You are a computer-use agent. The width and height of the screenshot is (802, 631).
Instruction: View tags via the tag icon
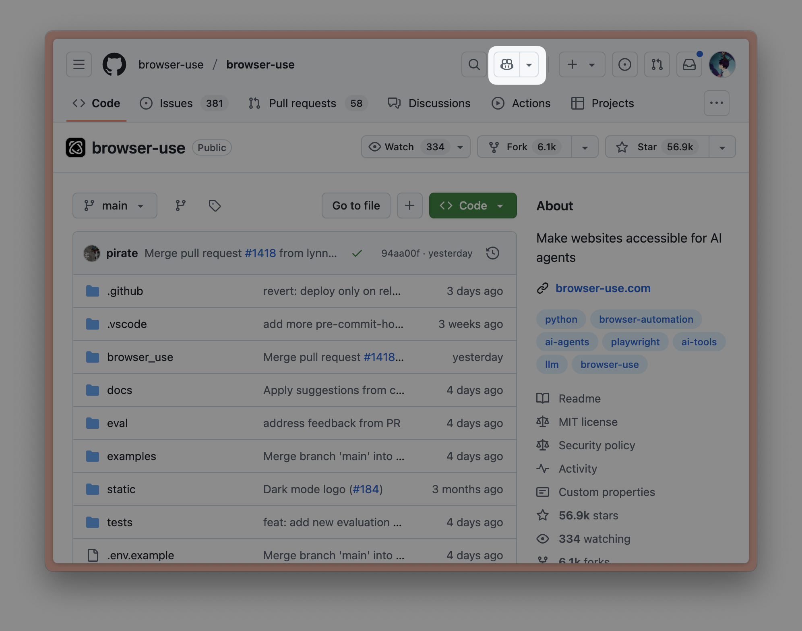click(215, 205)
